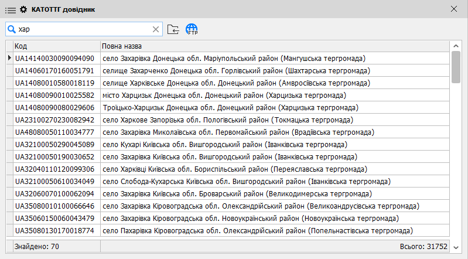Select code UA32060070100062094
The height and width of the screenshot is (259, 468).
54,194
